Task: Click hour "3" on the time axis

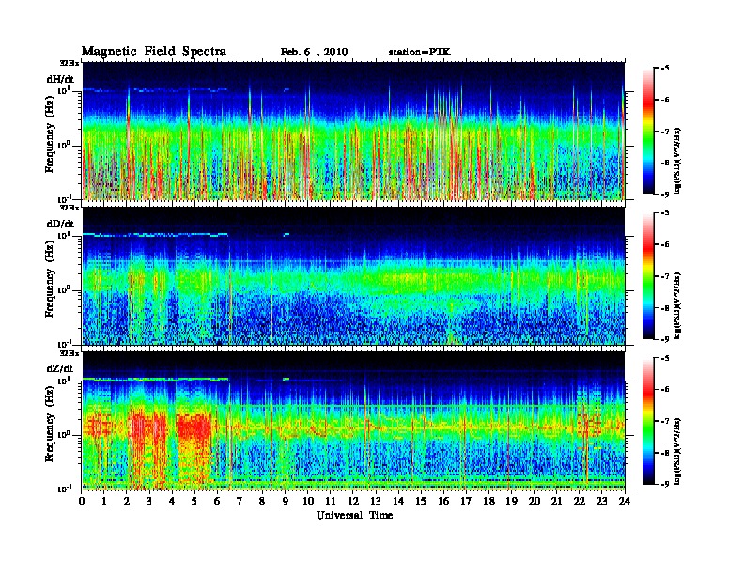Action: point(149,502)
